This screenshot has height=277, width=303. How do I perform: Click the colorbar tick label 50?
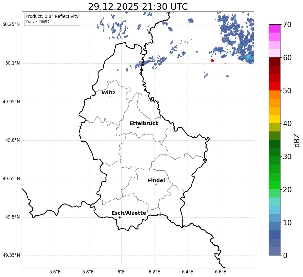pos(287,90)
